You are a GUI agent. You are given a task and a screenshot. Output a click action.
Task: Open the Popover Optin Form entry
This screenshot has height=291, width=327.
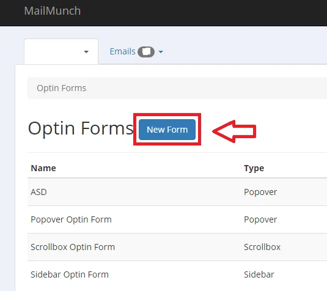coord(71,219)
